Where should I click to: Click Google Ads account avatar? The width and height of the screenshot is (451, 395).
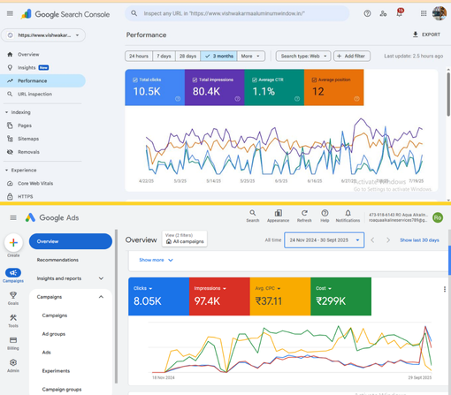pyautogui.click(x=438, y=217)
